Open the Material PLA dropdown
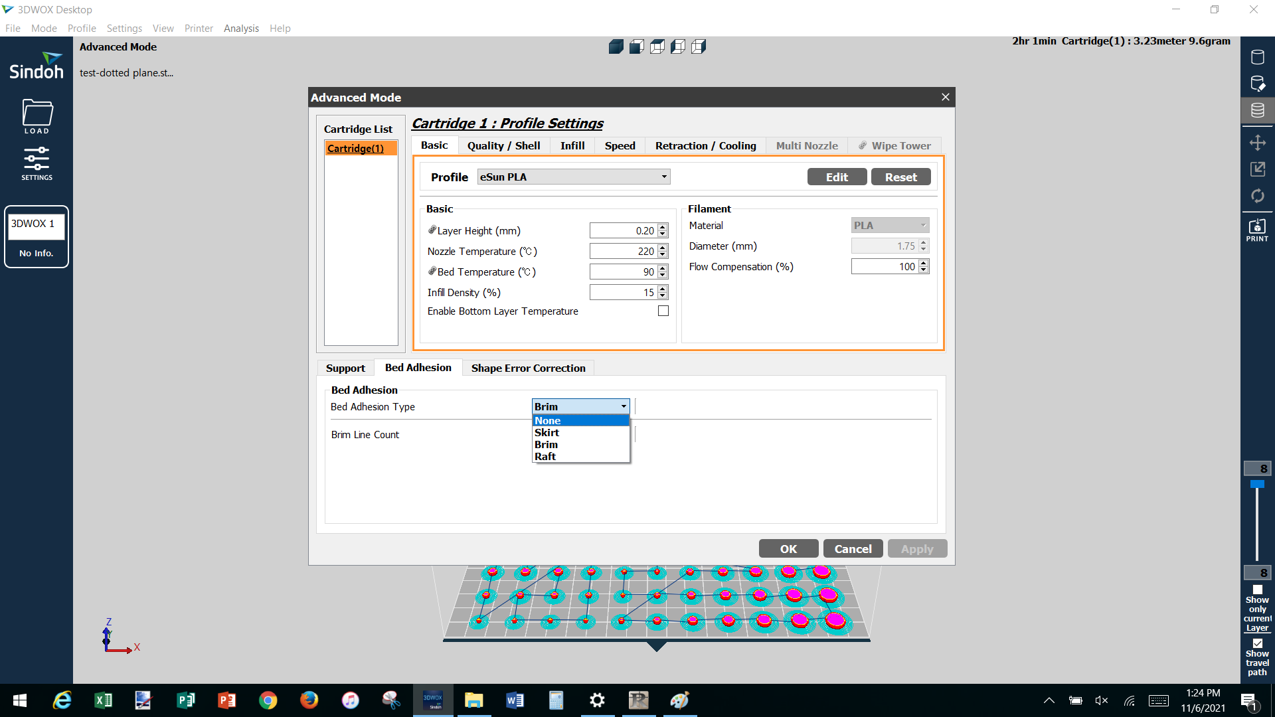 pyautogui.click(x=890, y=226)
